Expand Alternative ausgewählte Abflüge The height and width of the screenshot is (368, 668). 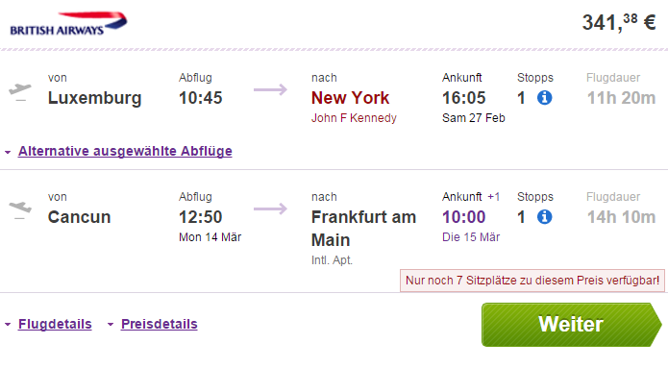tap(125, 151)
